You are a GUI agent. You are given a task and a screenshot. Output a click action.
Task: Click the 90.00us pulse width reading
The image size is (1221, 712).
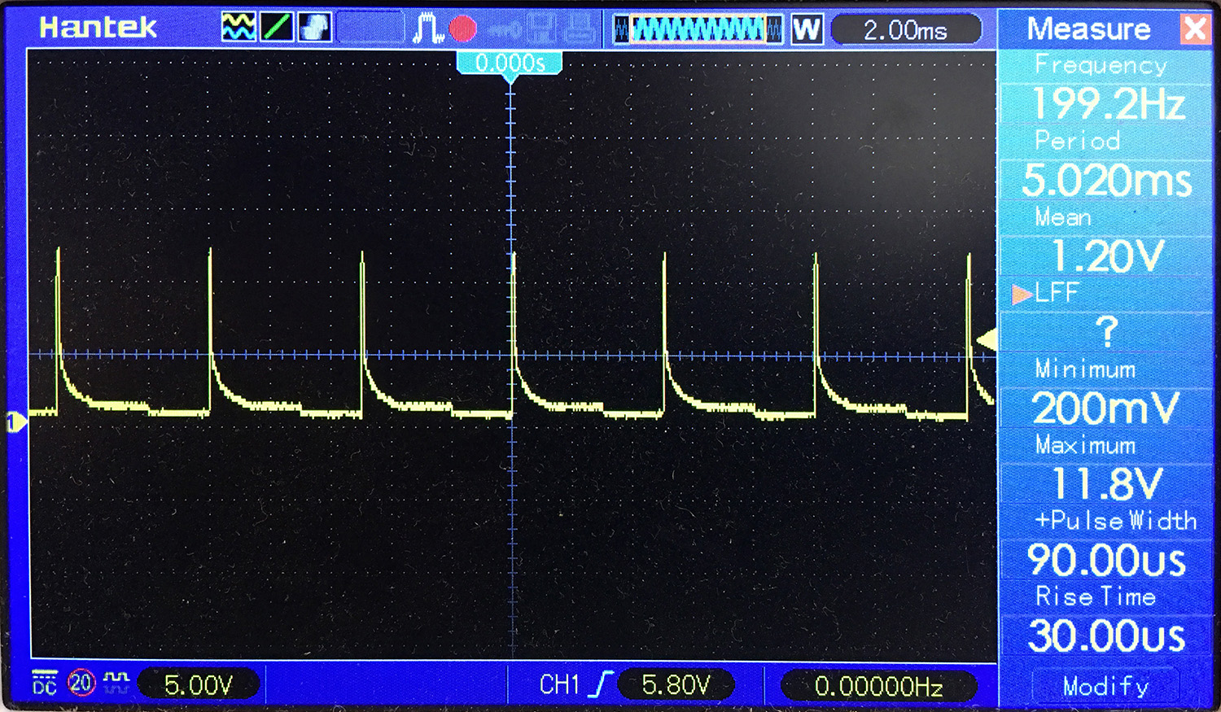[1107, 560]
